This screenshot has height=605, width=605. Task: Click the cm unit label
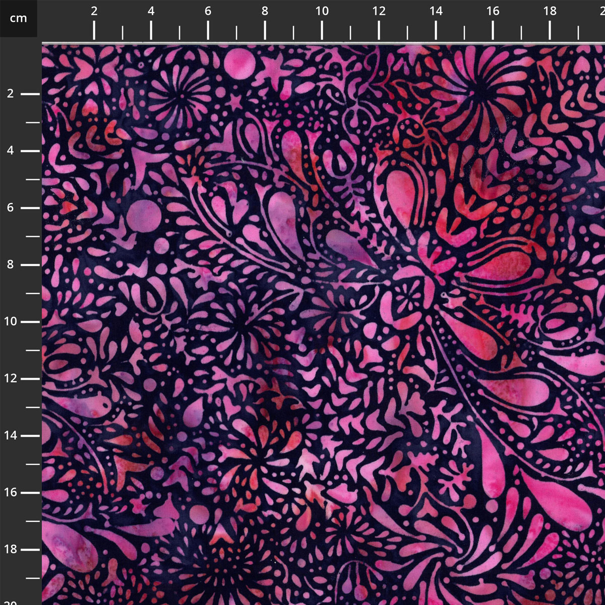click(18, 19)
